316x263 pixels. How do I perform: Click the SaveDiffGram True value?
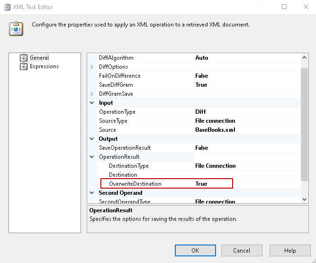[x=201, y=85]
